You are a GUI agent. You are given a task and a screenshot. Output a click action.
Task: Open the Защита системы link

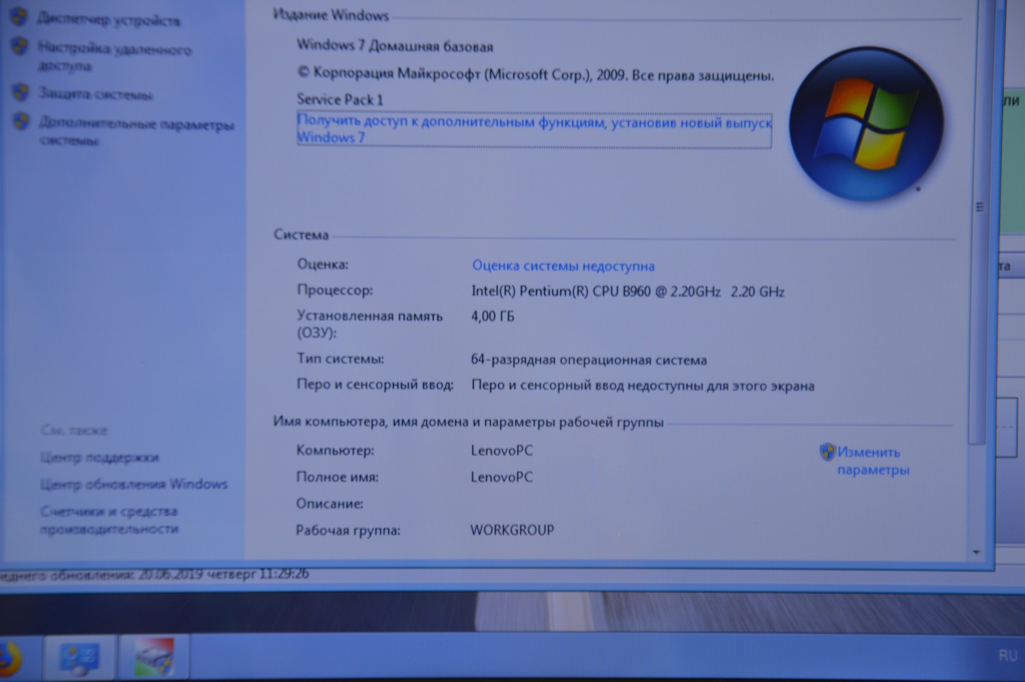click(96, 94)
